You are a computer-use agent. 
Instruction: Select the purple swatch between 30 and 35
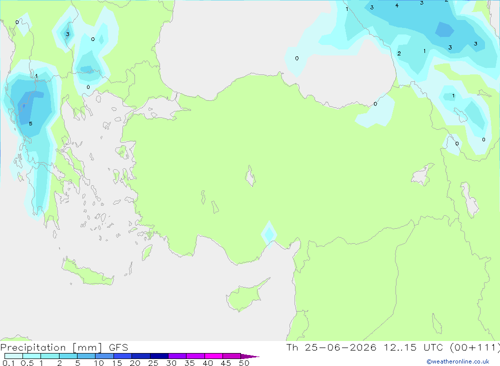point(177,356)
